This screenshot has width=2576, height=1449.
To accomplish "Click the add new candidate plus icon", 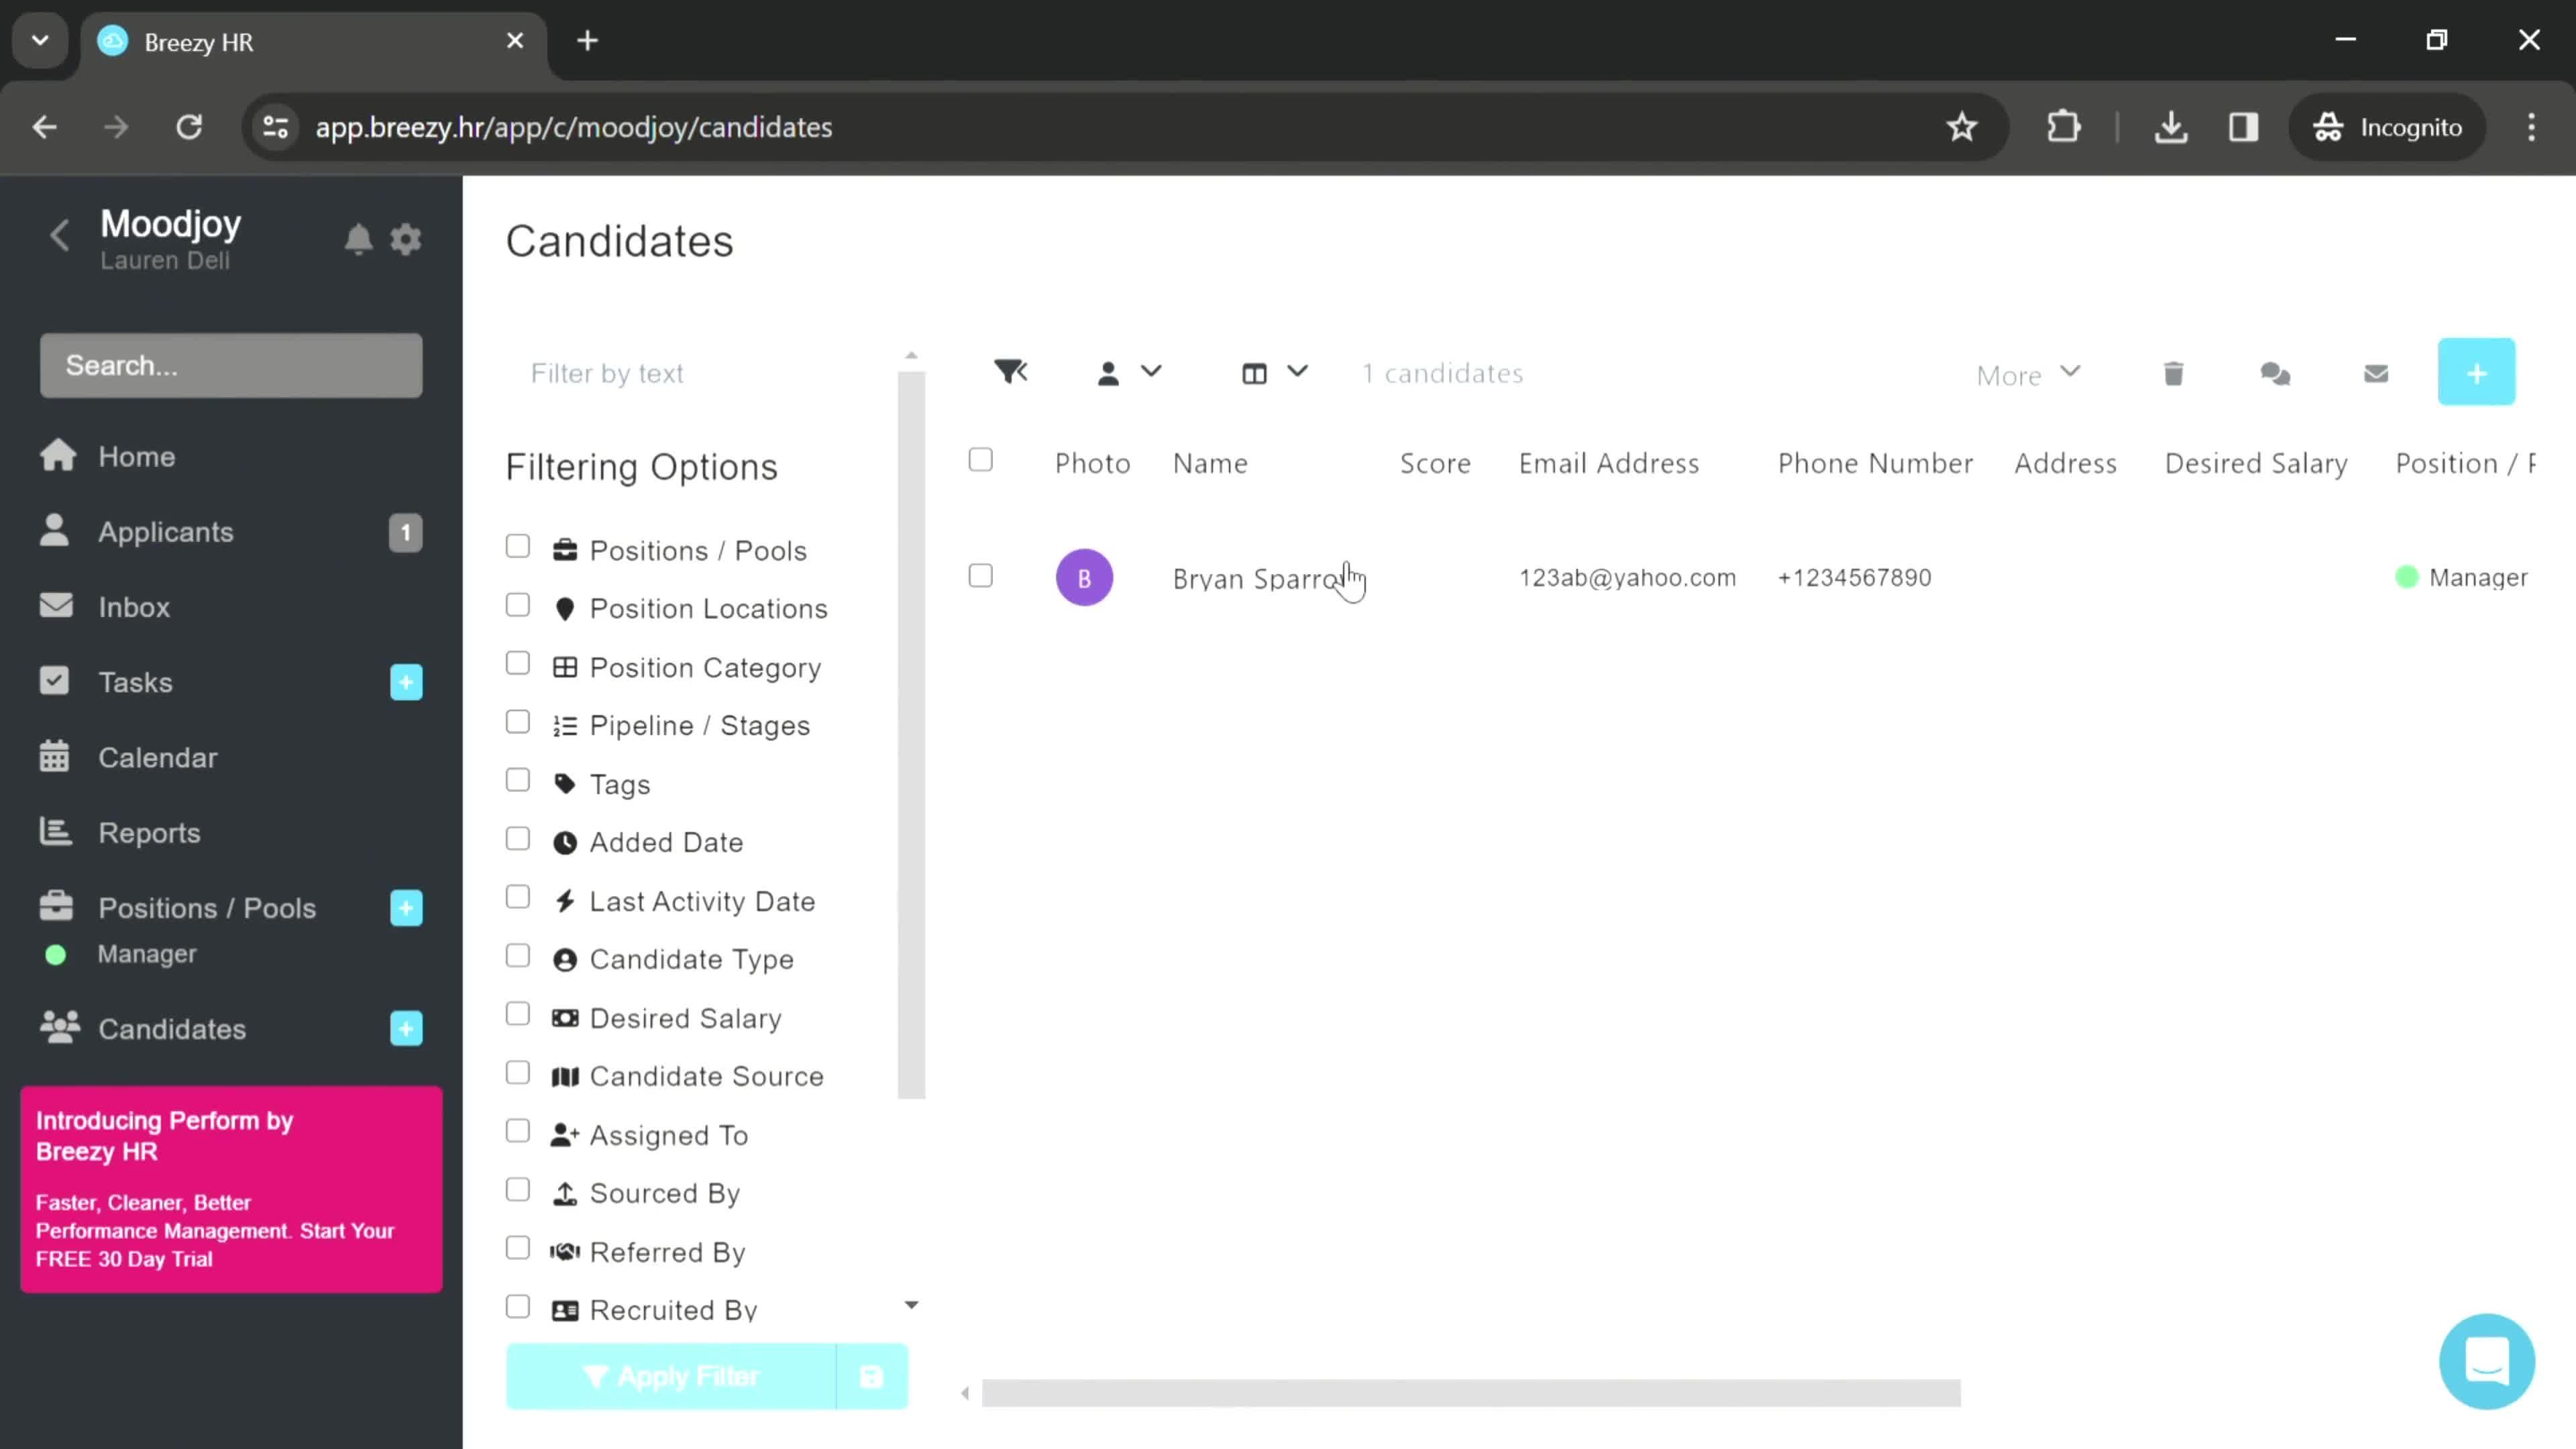I will point(2479,372).
